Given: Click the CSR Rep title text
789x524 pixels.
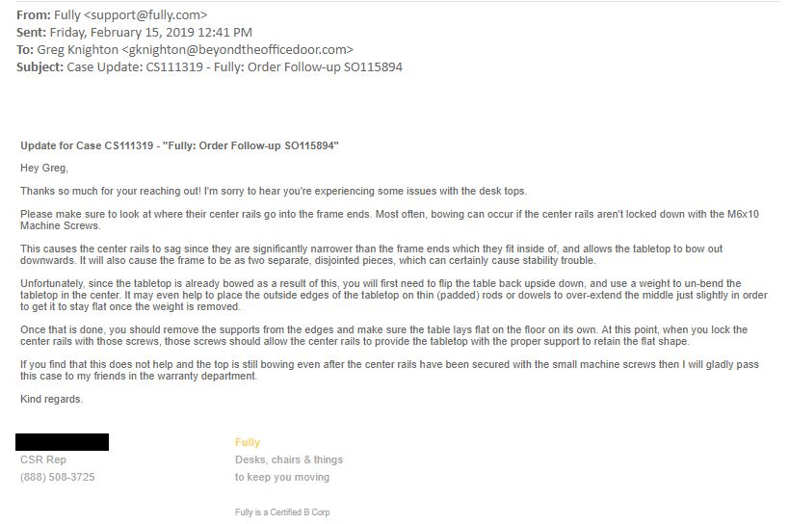Looking at the screenshot, I should pos(43,459).
